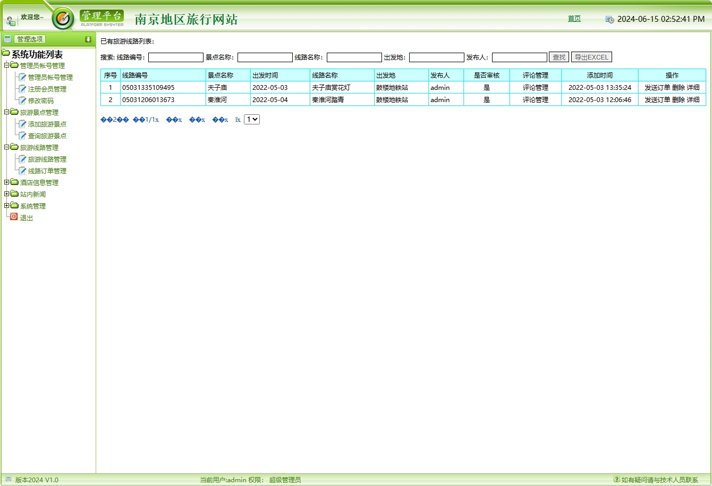Click the green arrow icon beside 管理选项
Image resolution: width=712 pixels, height=486 pixels.
click(x=88, y=39)
